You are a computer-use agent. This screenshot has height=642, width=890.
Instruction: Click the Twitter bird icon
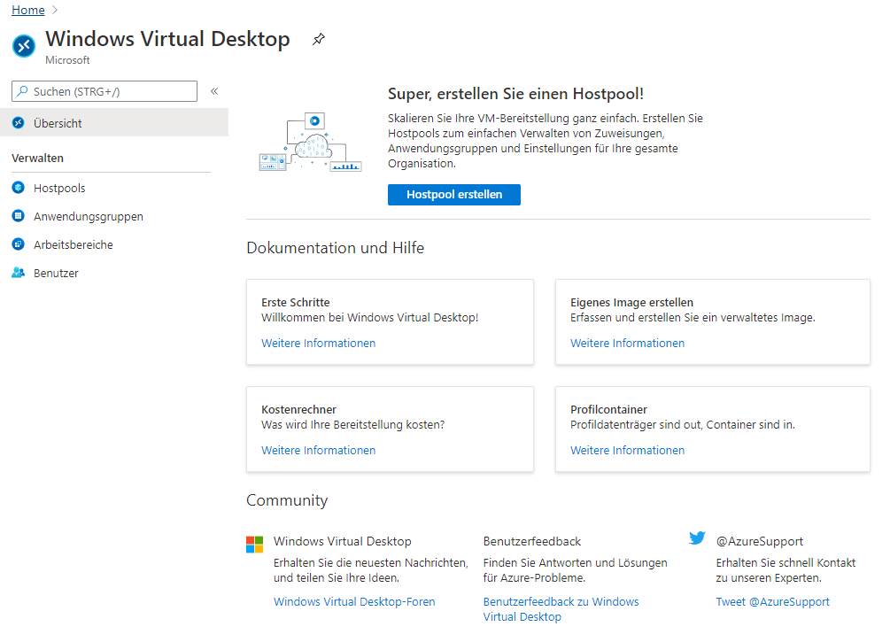coord(697,538)
